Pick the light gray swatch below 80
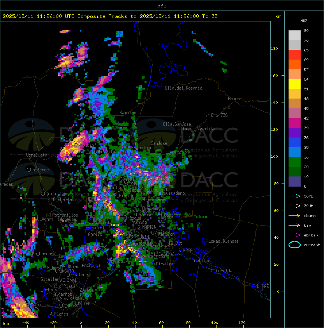Image resolution: width=324 pixels, height=328 pixels. tap(294, 35)
